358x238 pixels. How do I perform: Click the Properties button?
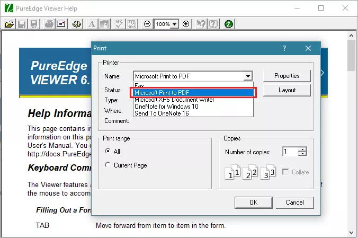click(287, 76)
